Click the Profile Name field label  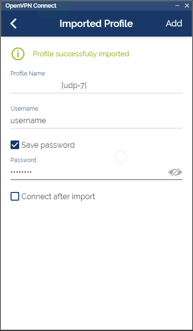point(27,74)
